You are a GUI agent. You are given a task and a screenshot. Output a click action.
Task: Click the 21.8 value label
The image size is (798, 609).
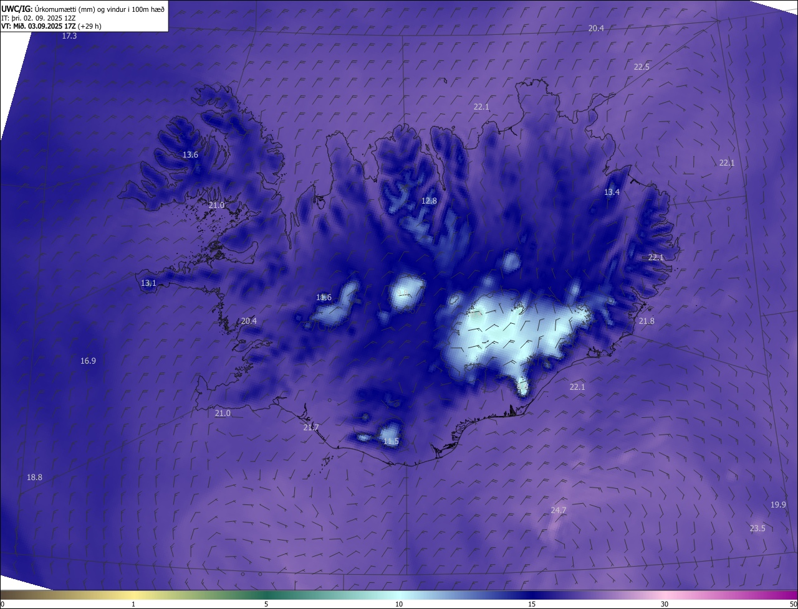647,321
